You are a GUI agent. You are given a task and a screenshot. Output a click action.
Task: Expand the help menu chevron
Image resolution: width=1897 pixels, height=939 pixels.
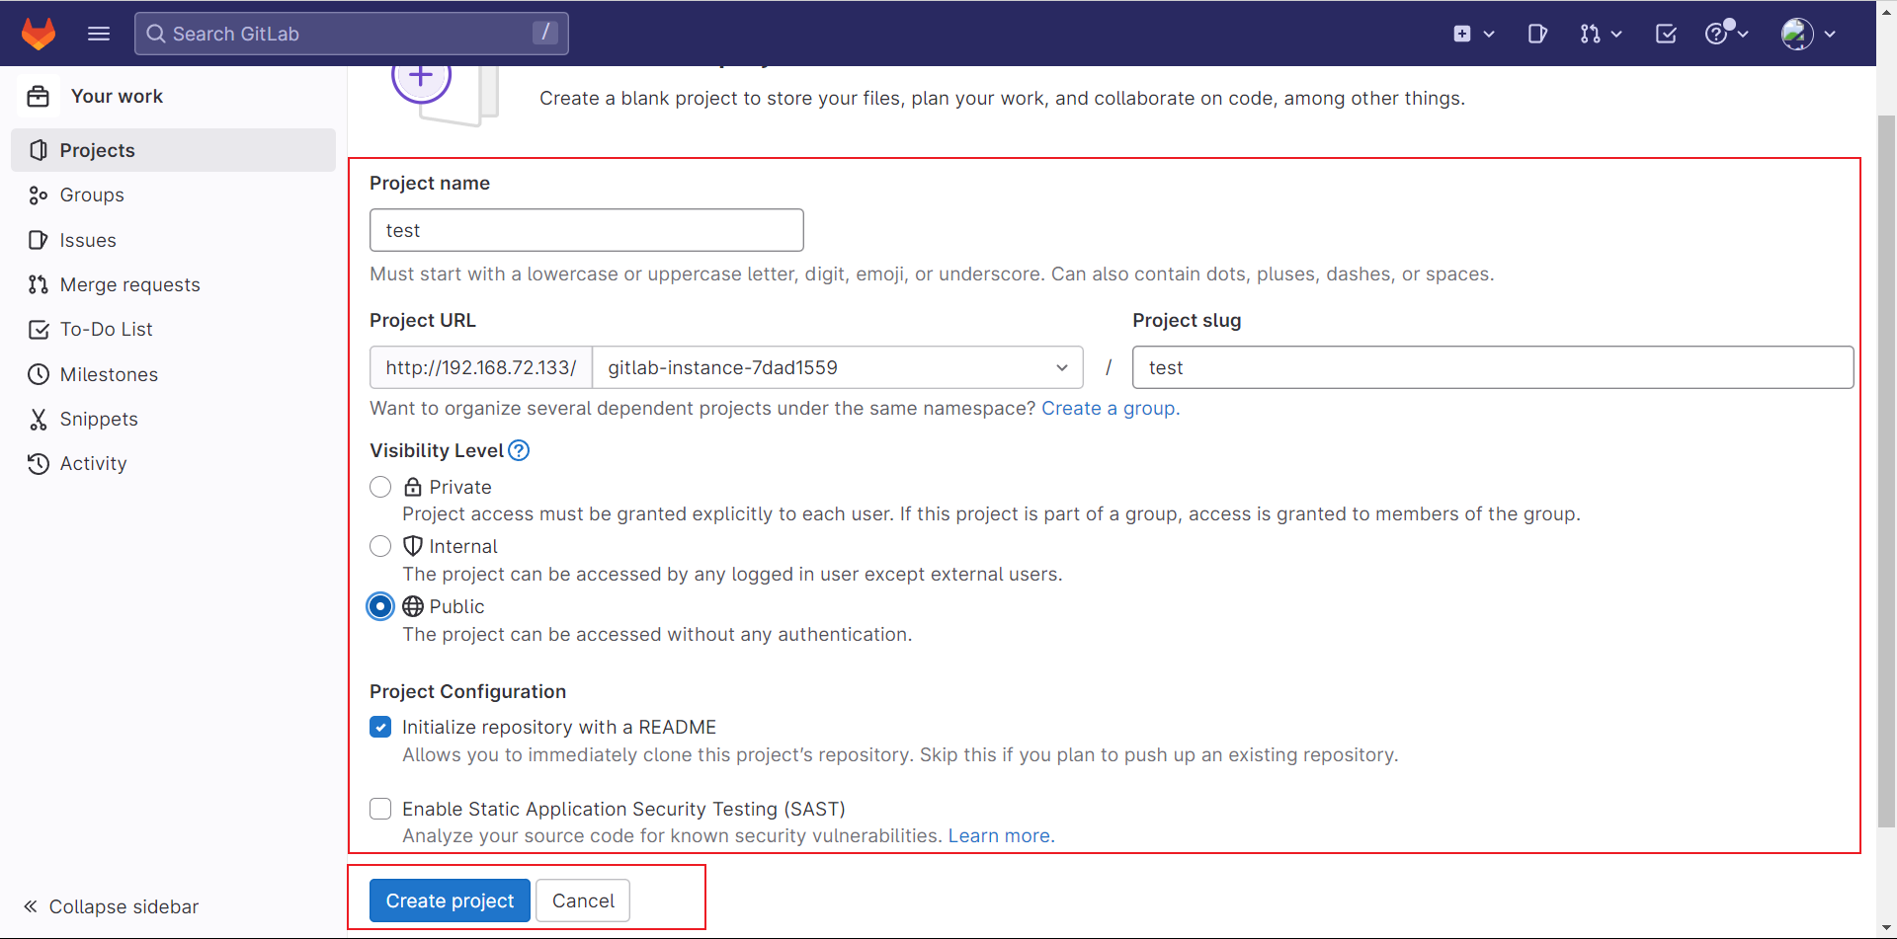[x=1743, y=34]
